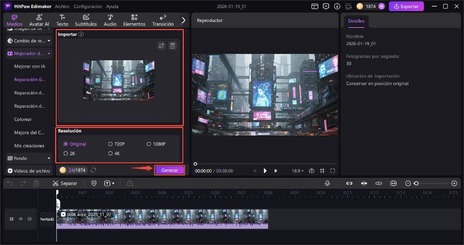Viewport: 464px width, 245px height.
Task: Select 2K resolution
Action: pyautogui.click(x=70, y=153)
